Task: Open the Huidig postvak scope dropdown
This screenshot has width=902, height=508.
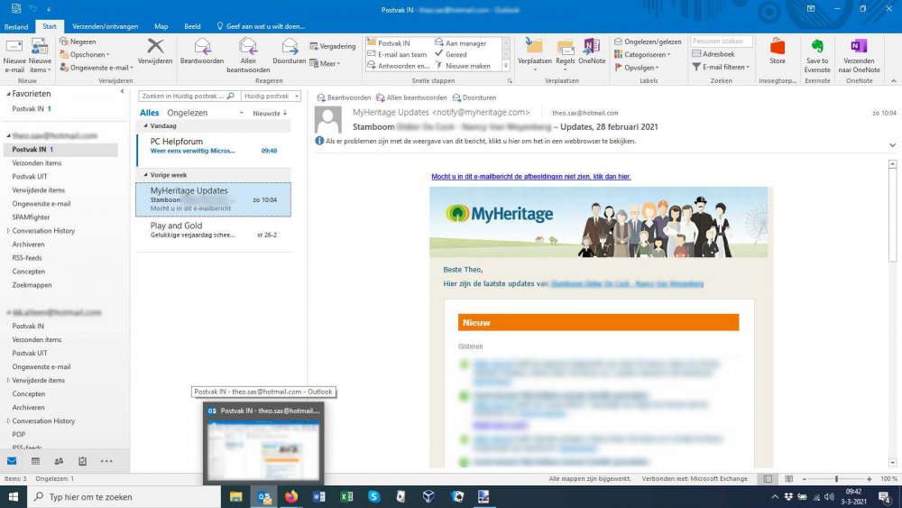Action: (x=271, y=96)
